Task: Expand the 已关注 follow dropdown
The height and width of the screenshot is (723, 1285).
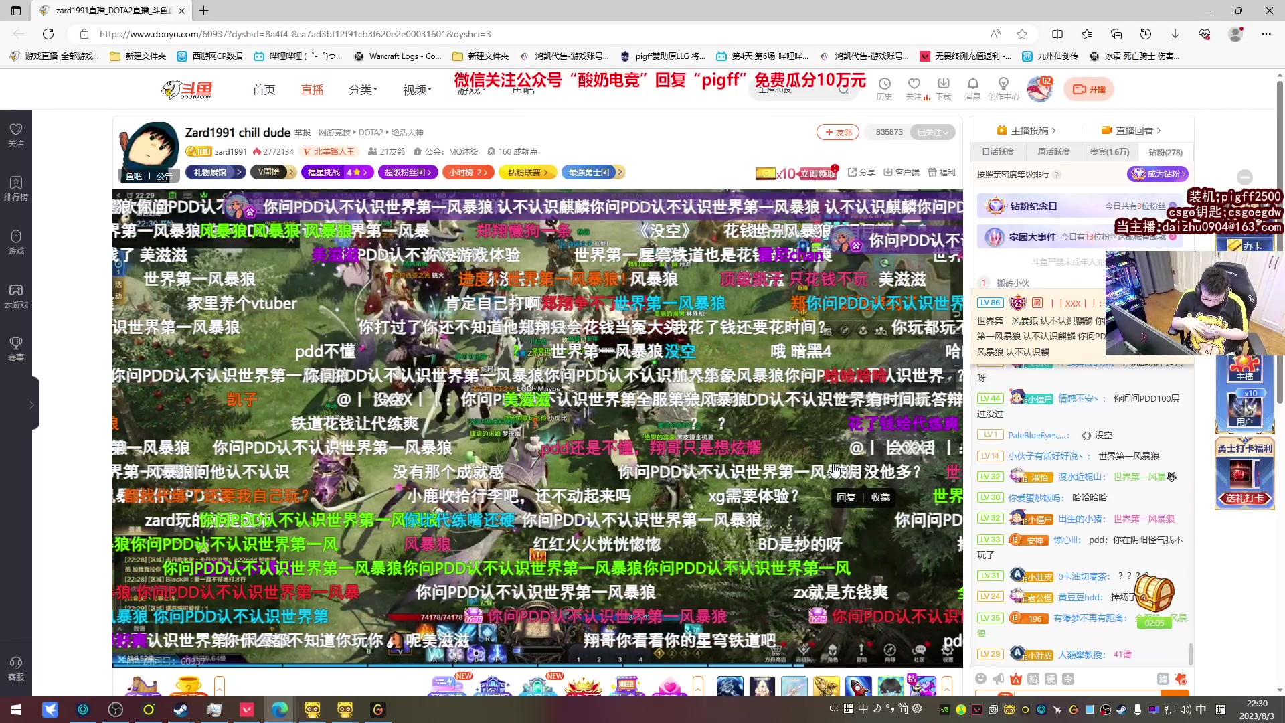Action: coord(933,132)
